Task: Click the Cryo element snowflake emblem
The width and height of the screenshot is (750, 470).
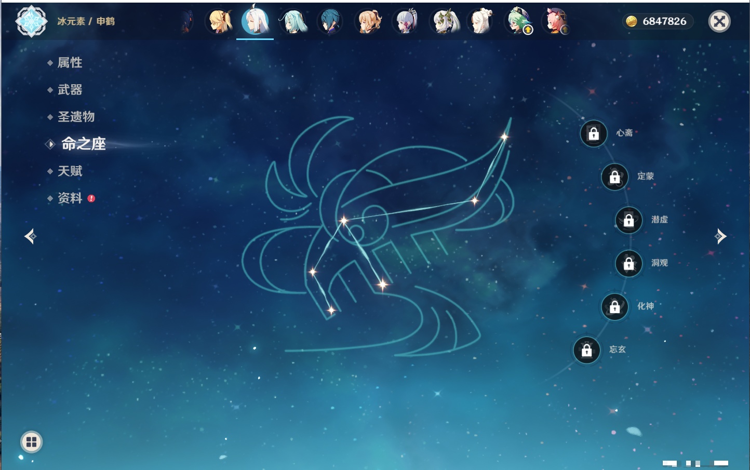Action: click(31, 21)
